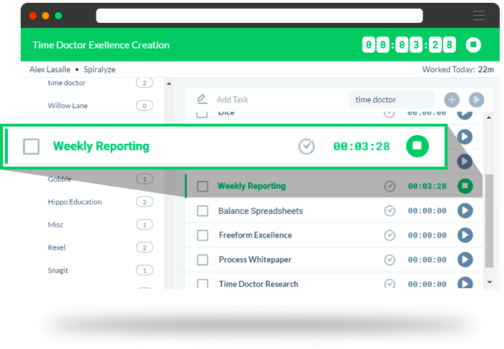Open the Freeform Excellence task
Image resolution: width=504 pixels, height=349 pixels.
click(x=255, y=235)
